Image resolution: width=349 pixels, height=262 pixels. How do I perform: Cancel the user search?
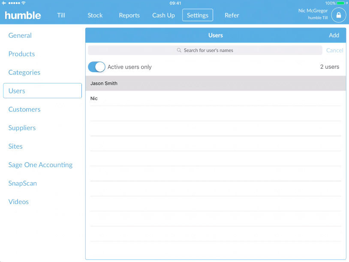334,50
